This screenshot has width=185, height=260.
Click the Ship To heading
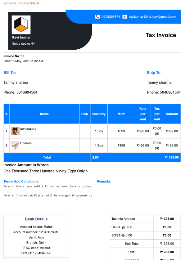(154, 73)
